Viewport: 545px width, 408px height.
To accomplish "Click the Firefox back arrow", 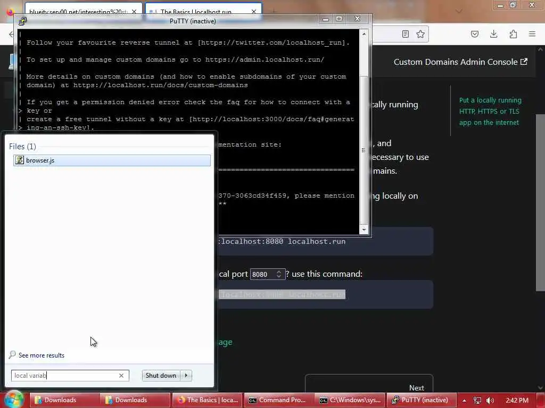I will pyautogui.click(x=12, y=34).
